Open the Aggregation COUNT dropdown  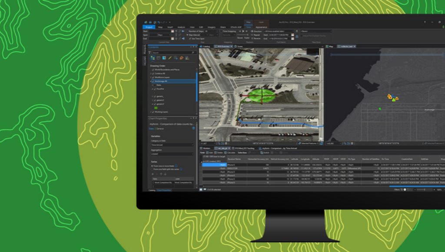(x=172, y=154)
